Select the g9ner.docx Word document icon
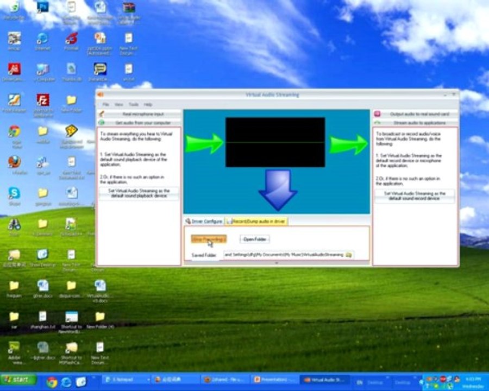Viewport: 489px width, 391px height. tap(43, 285)
